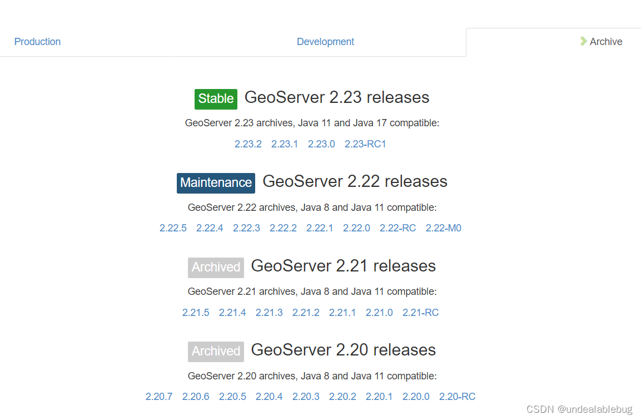Follow the 2.21.2 link
The width and height of the screenshot is (641, 420).
tap(306, 313)
